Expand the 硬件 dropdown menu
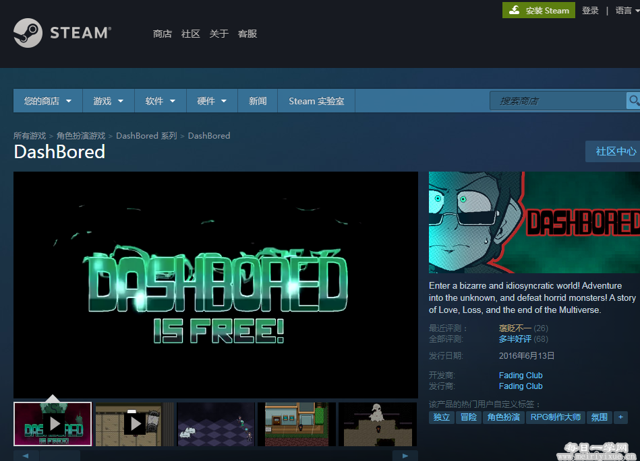640x461 pixels. pyautogui.click(x=212, y=100)
